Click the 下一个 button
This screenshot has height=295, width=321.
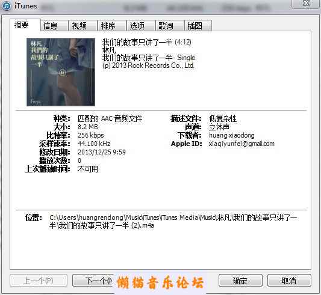93,281
